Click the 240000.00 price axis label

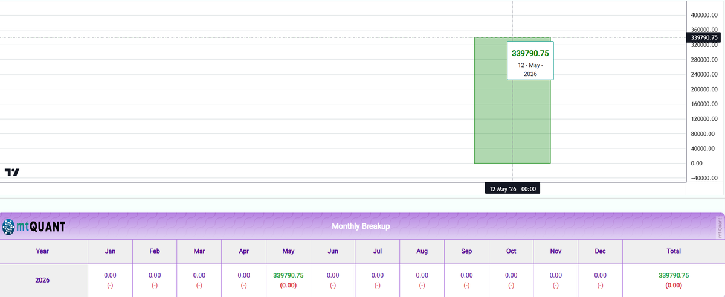(x=704, y=74)
